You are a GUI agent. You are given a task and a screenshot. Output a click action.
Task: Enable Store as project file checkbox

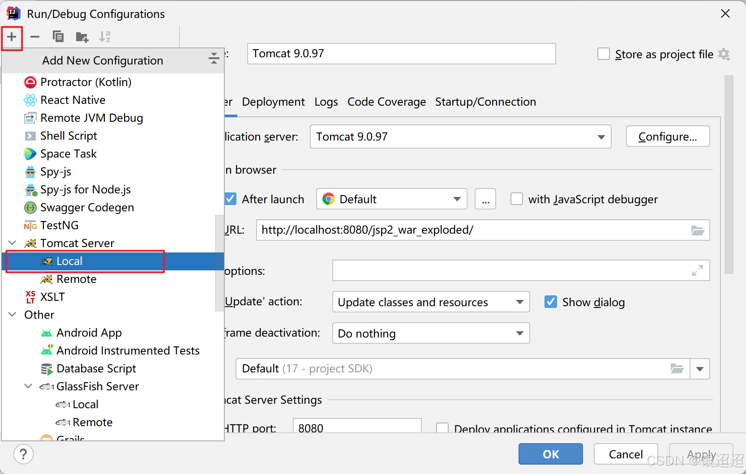click(x=604, y=54)
